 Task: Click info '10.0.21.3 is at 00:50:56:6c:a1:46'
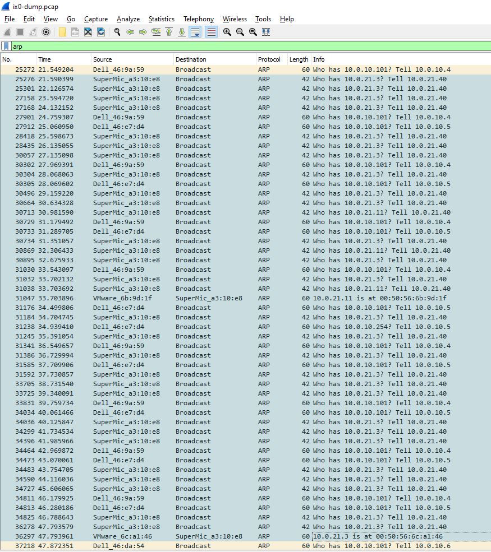pos(378,536)
